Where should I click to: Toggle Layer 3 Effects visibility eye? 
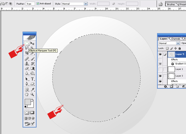pyautogui.click(x=160, y=81)
